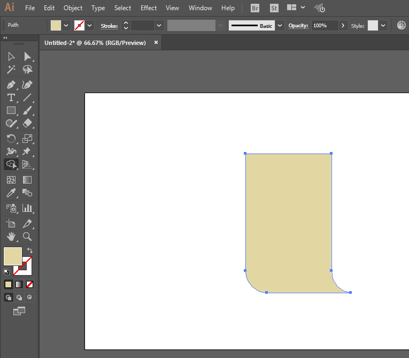Pick the Paintbrush tool

[27, 110]
